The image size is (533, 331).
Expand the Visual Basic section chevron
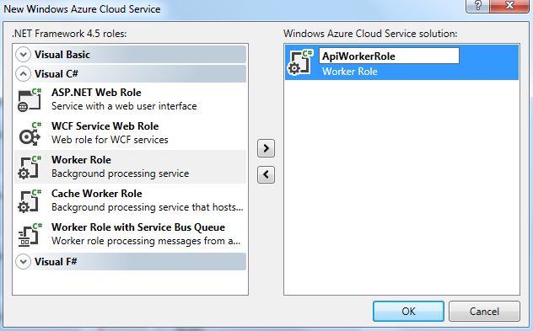coord(23,55)
